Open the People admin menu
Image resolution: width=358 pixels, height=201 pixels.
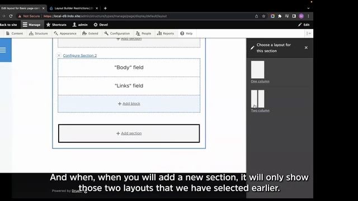click(143, 33)
